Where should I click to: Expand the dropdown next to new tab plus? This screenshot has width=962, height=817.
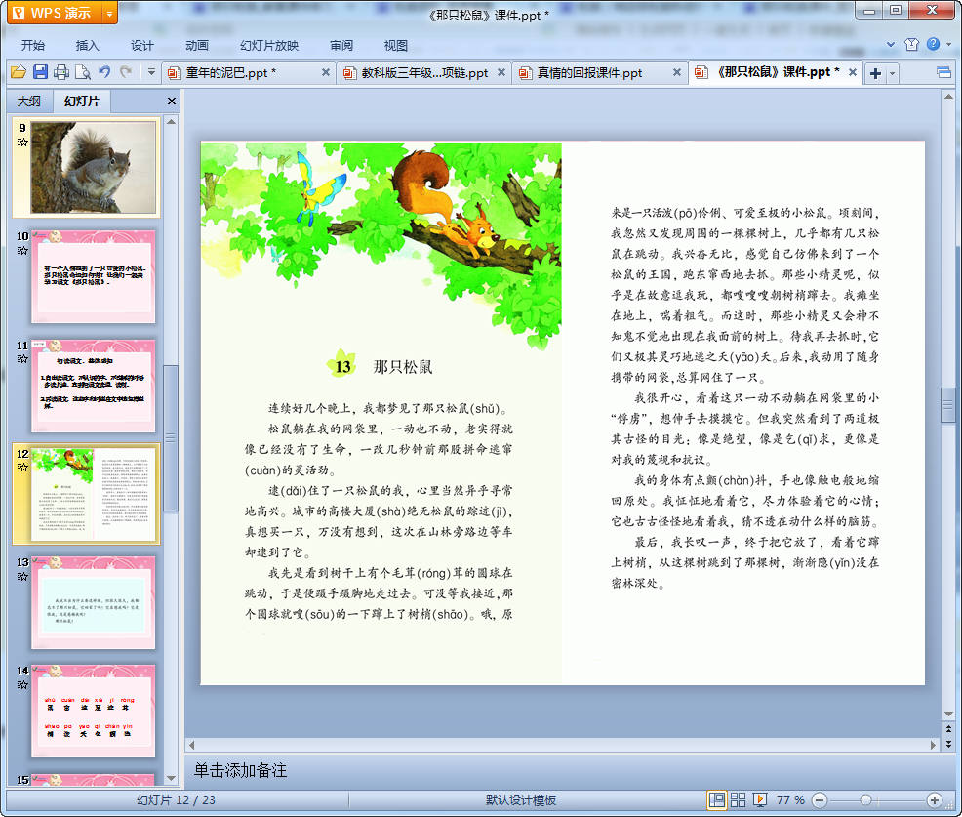892,73
